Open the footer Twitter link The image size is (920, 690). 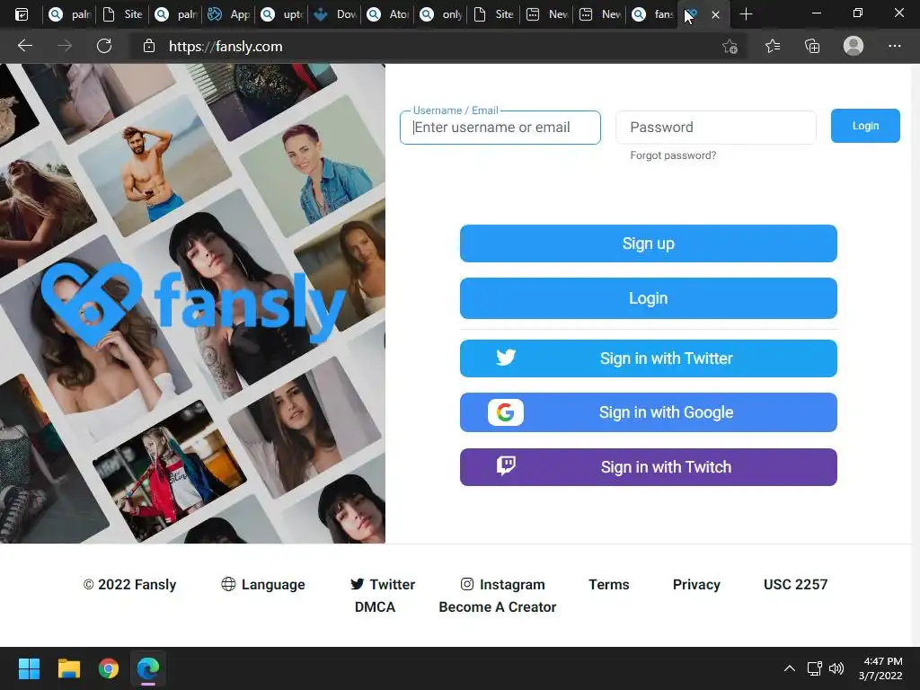coord(383,584)
